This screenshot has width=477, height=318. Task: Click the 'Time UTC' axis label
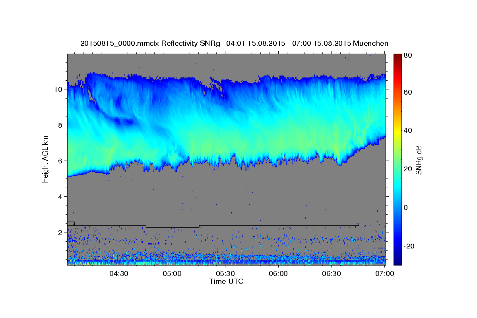[x=226, y=281]
